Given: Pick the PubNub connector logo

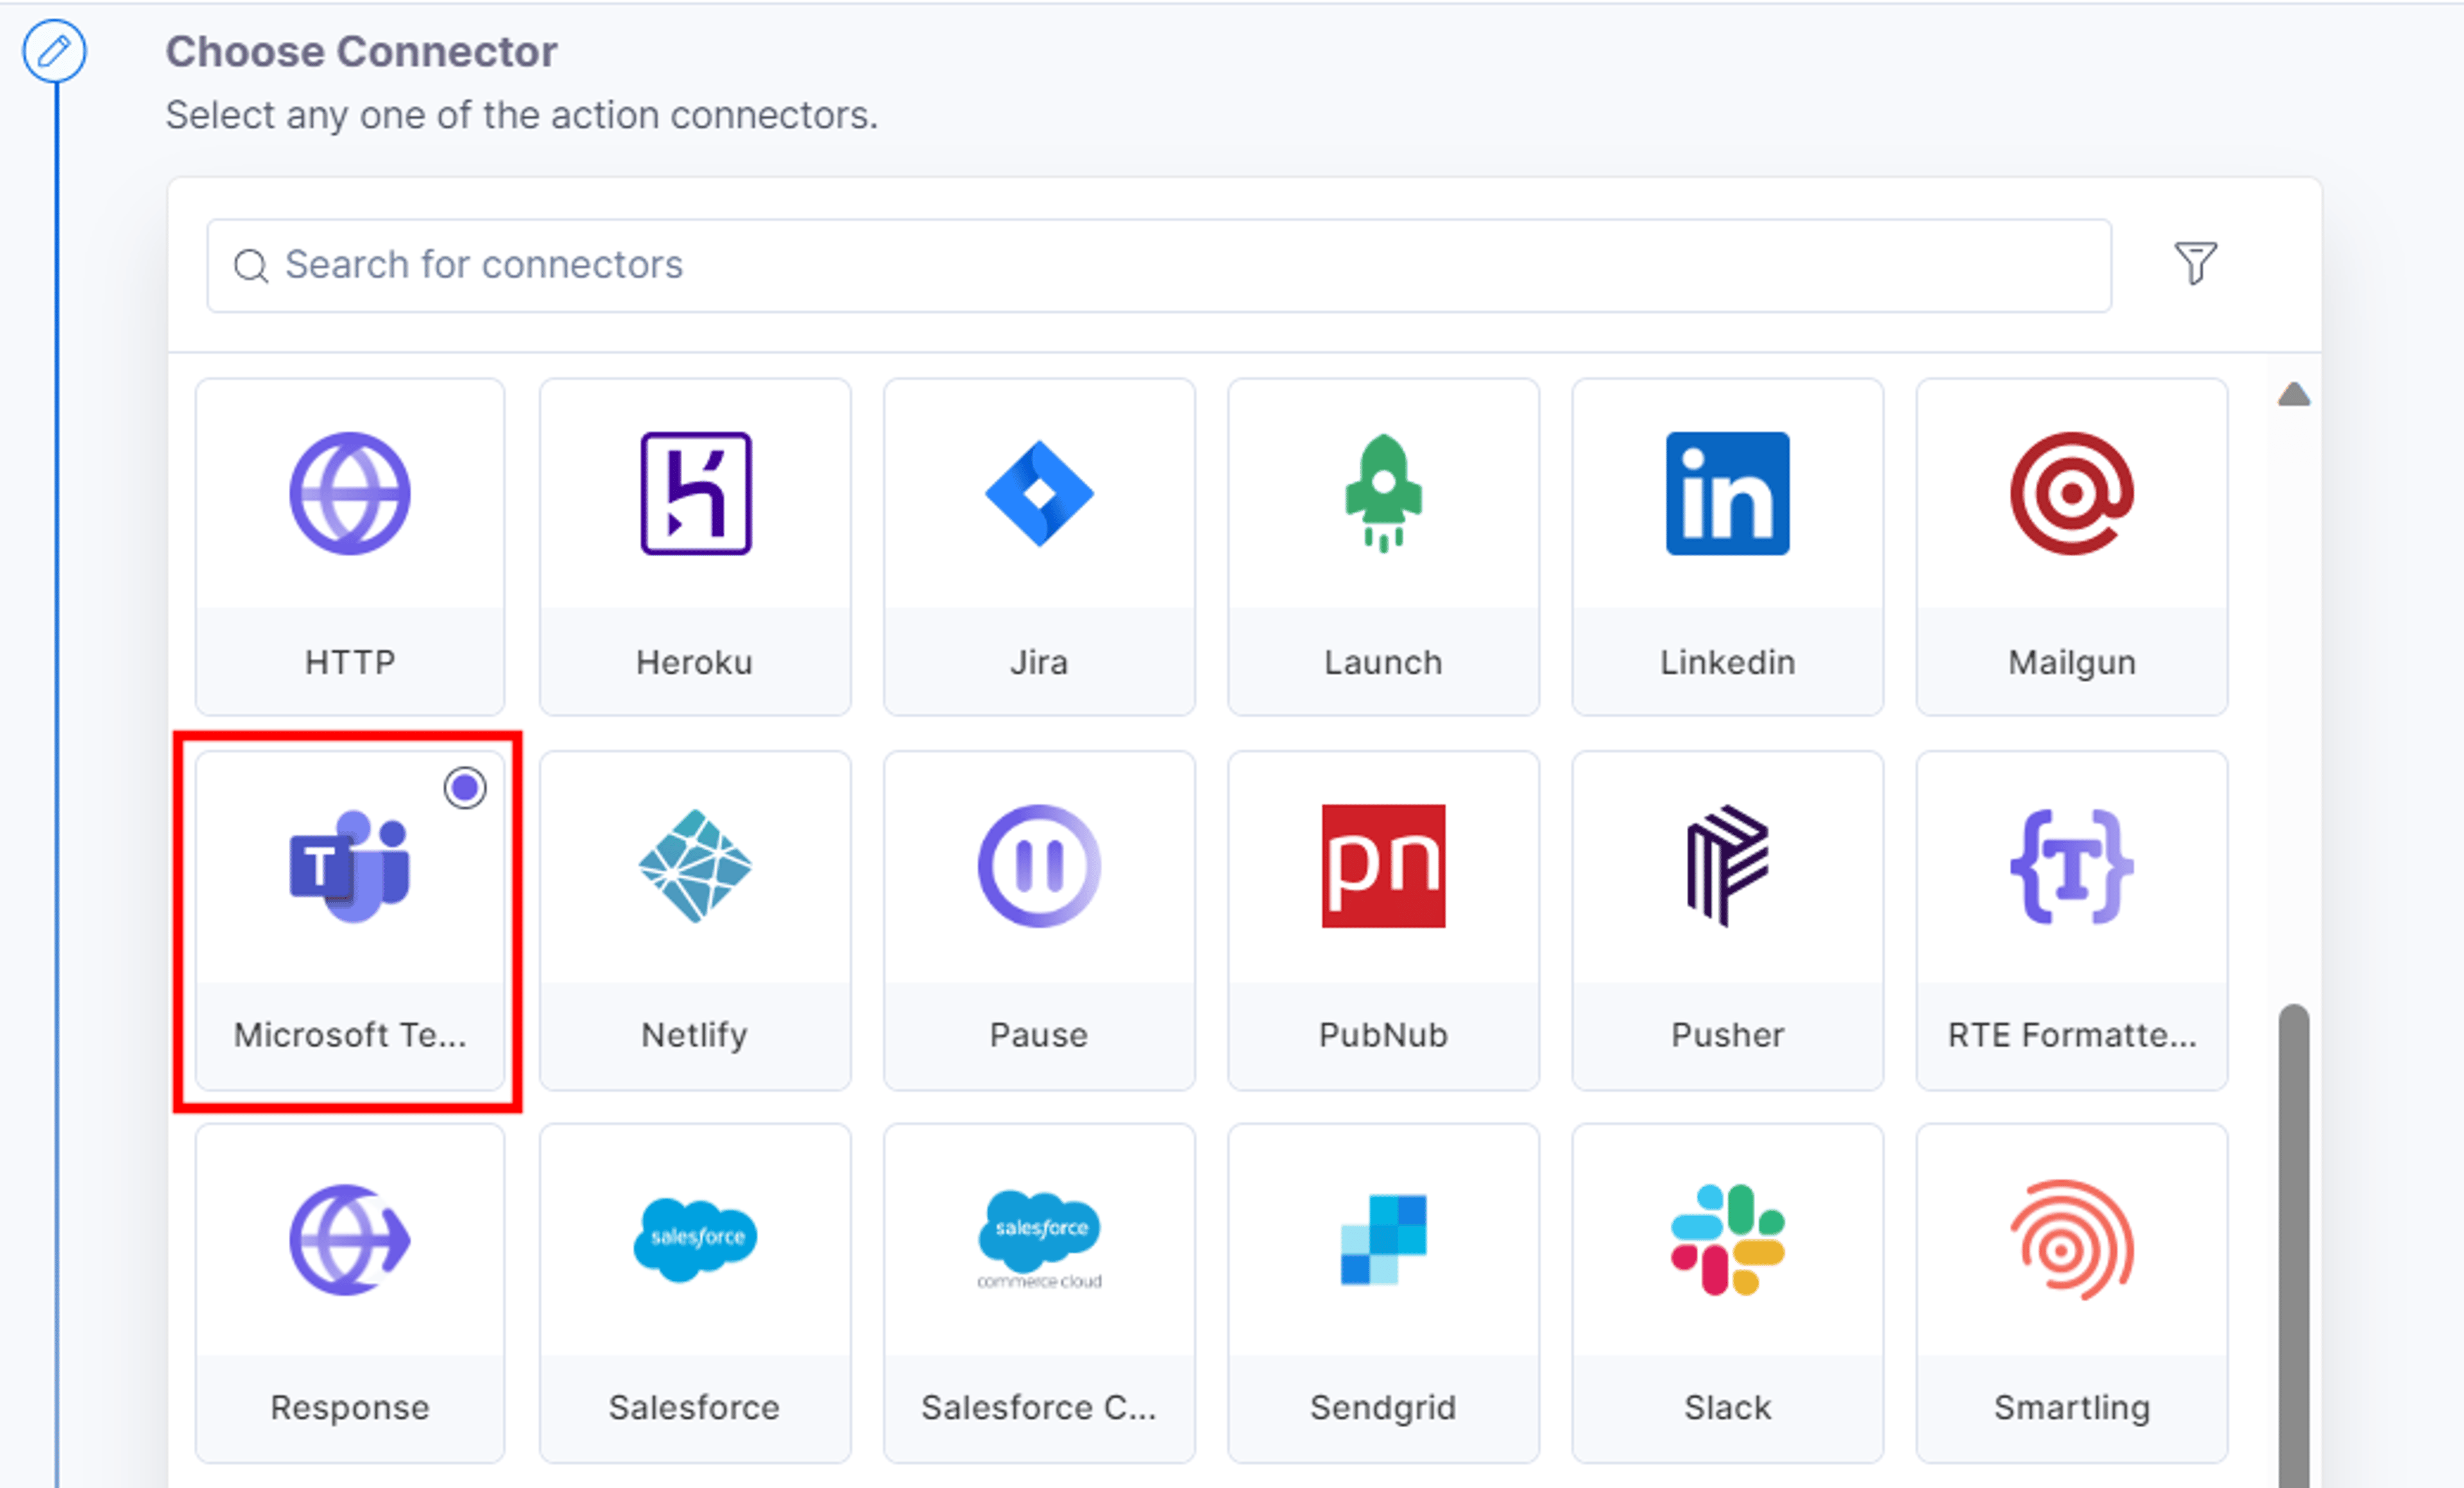Looking at the screenshot, I should 1384,866.
